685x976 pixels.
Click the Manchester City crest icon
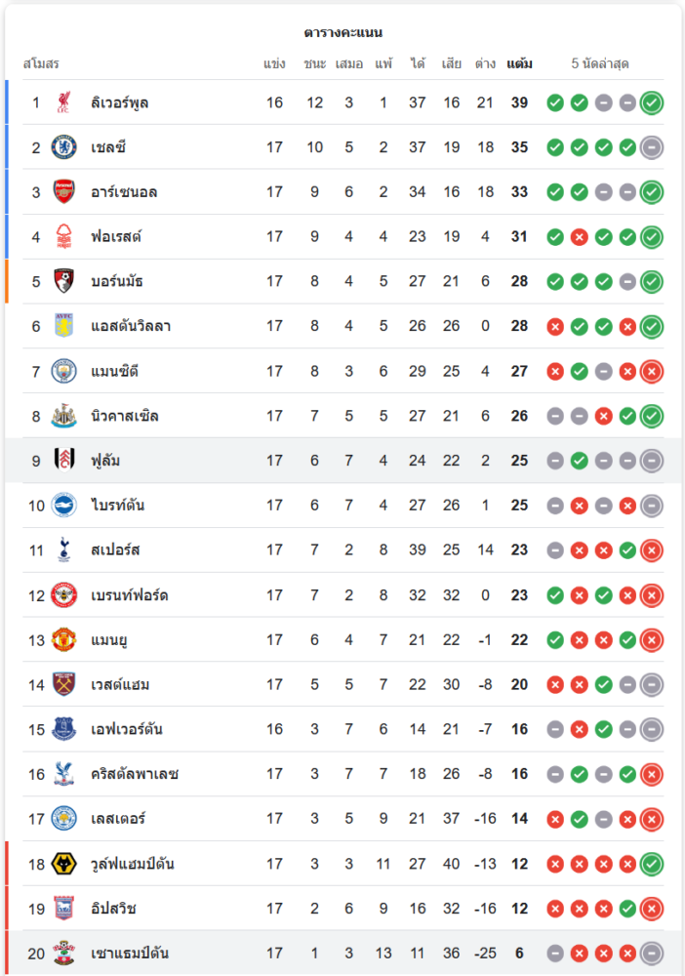(64, 371)
